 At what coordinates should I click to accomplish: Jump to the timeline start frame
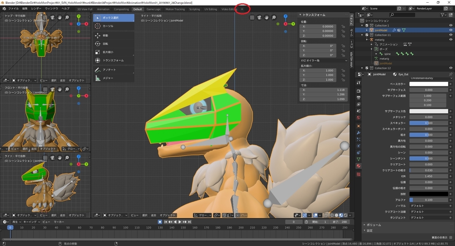166,222
